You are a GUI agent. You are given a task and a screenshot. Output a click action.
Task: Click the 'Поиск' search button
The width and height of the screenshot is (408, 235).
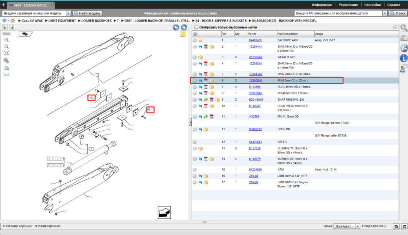[x=398, y=13]
